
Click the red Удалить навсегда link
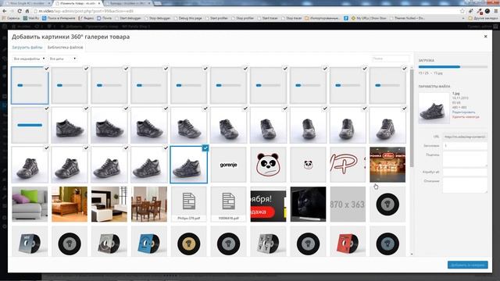[466, 116]
